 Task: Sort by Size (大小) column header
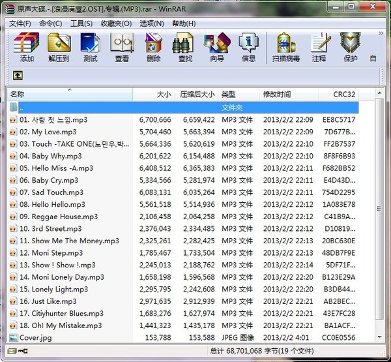point(153,95)
